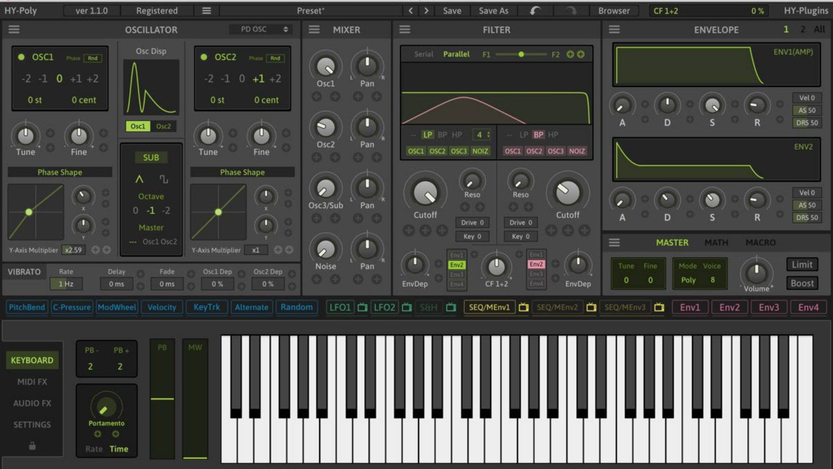Adjust the F1 to F2 balance slider

521,54
